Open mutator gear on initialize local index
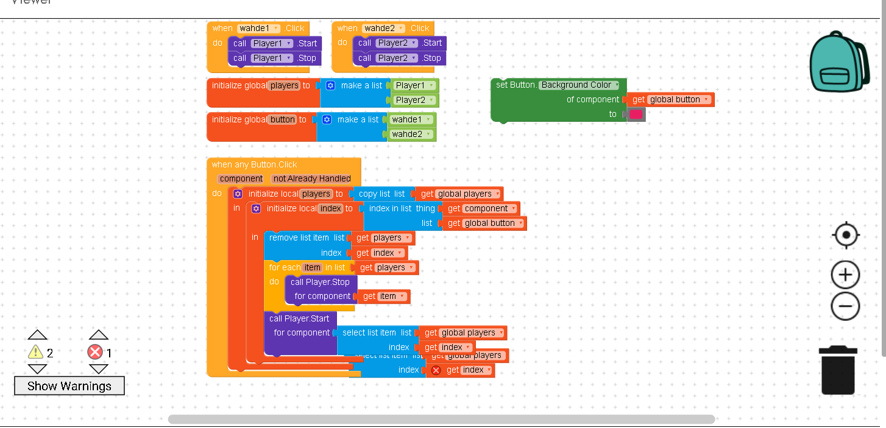886x428 pixels. pos(256,209)
